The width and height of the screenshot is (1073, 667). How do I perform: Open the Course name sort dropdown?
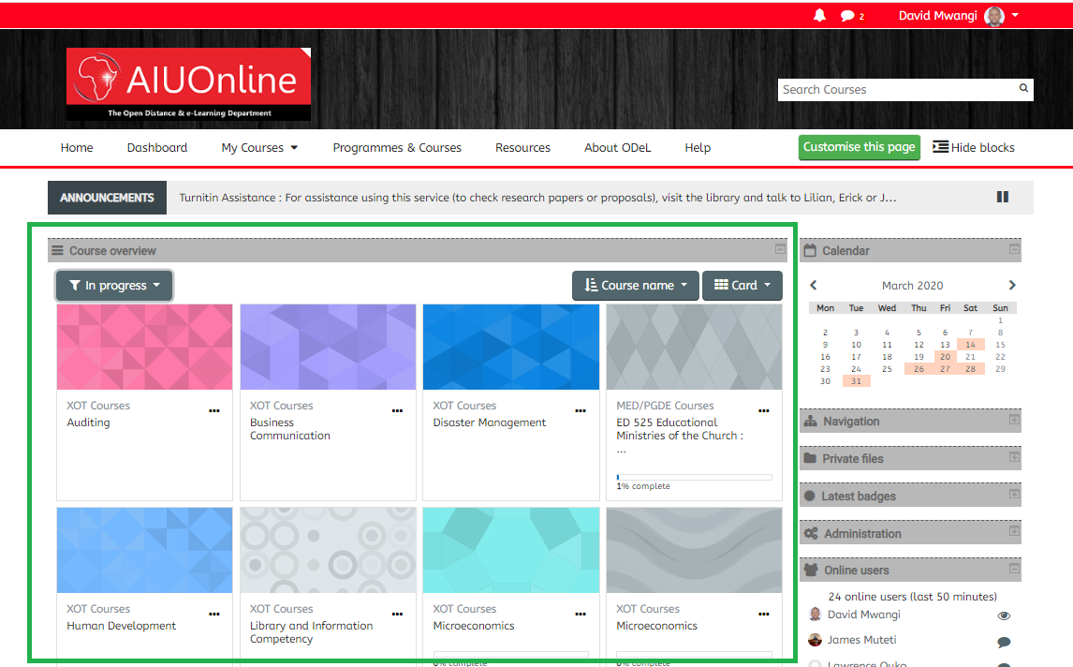[x=635, y=286]
